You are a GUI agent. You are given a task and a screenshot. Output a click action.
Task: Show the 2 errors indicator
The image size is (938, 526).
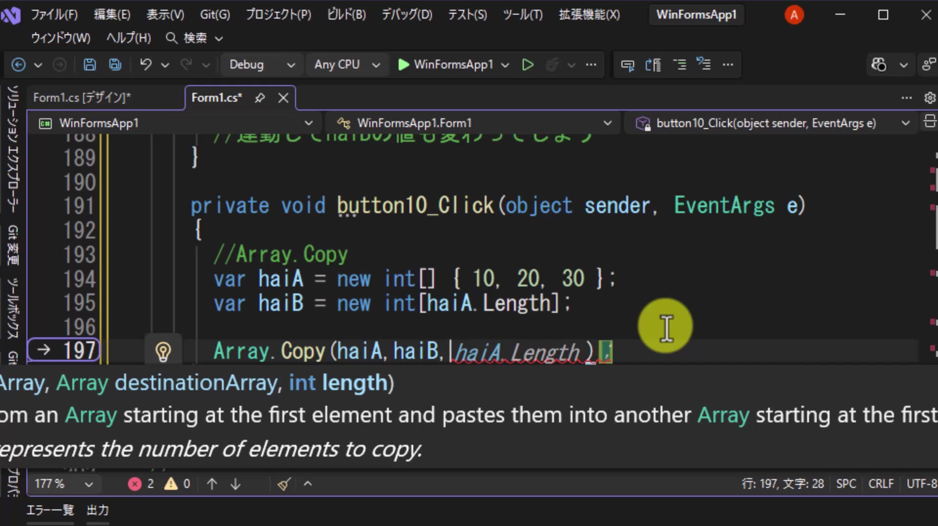point(141,484)
